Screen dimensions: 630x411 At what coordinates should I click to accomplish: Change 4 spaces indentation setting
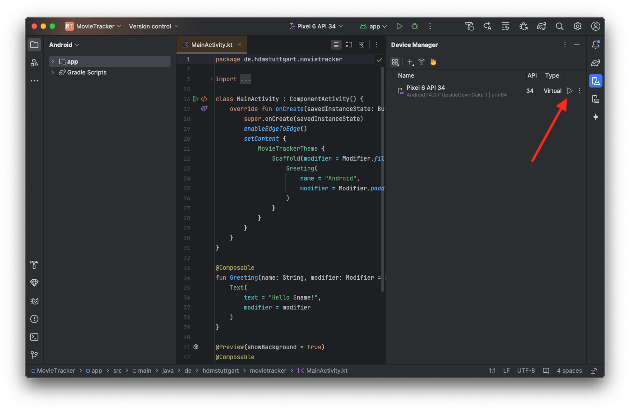[x=569, y=370]
